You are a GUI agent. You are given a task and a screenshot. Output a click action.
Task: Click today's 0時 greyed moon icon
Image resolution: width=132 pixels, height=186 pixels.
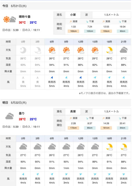point(23,50)
